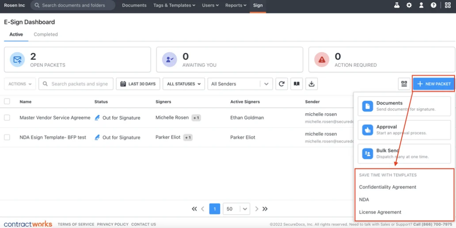Open the NDA Esign Template- BFP test packet

click(53, 137)
